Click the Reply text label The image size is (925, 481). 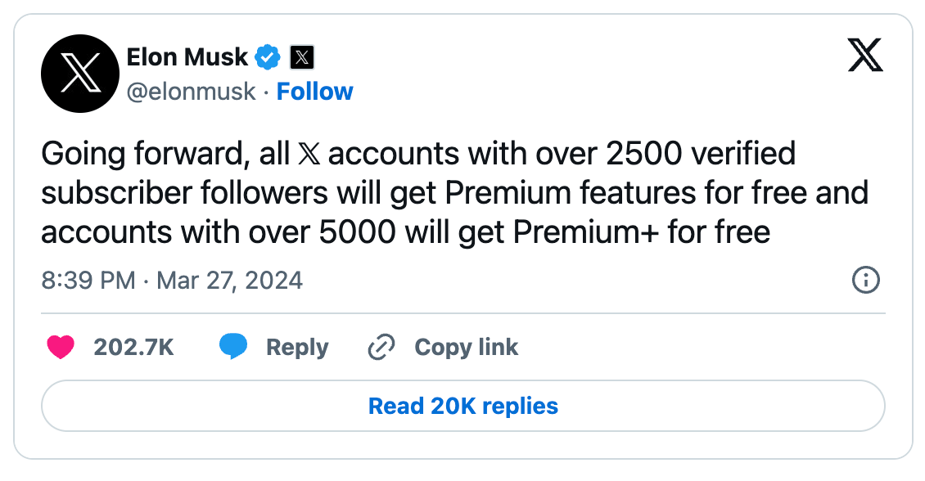(x=297, y=348)
